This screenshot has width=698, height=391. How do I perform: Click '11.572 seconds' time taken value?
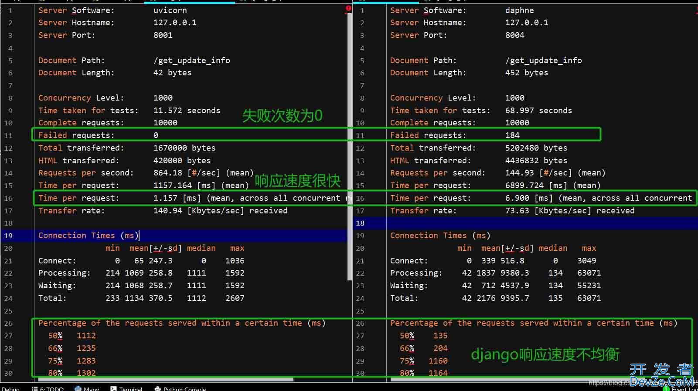(x=187, y=111)
